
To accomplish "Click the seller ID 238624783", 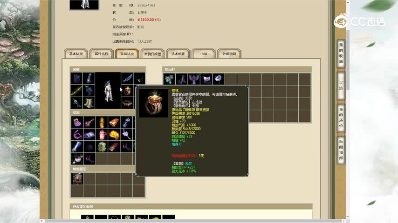I will pyautogui.click(x=146, y=5).
